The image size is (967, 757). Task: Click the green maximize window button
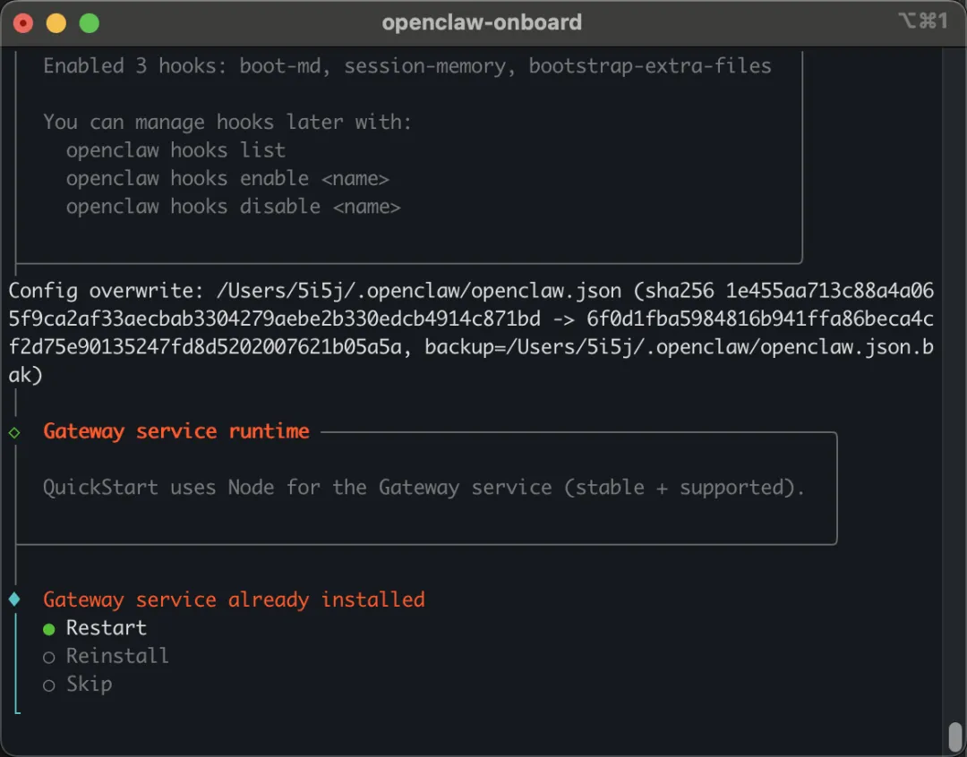coord(90,23)
